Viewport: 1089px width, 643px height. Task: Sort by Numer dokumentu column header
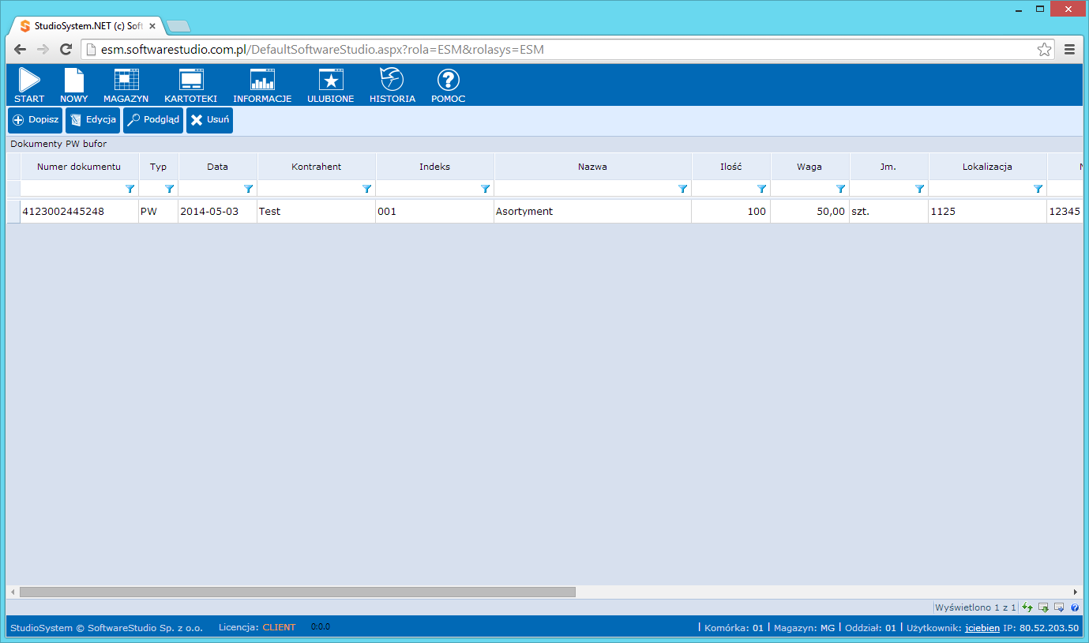pyautogui.click(x=79, y=167)
